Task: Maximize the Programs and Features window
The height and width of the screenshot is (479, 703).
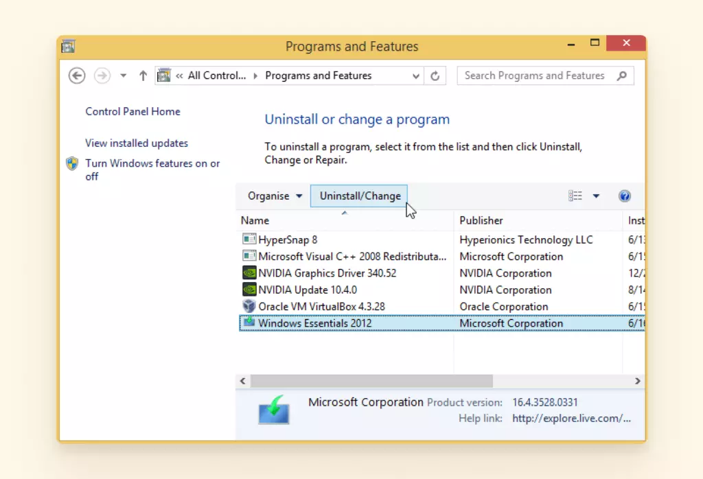Action: click(595, 43)
